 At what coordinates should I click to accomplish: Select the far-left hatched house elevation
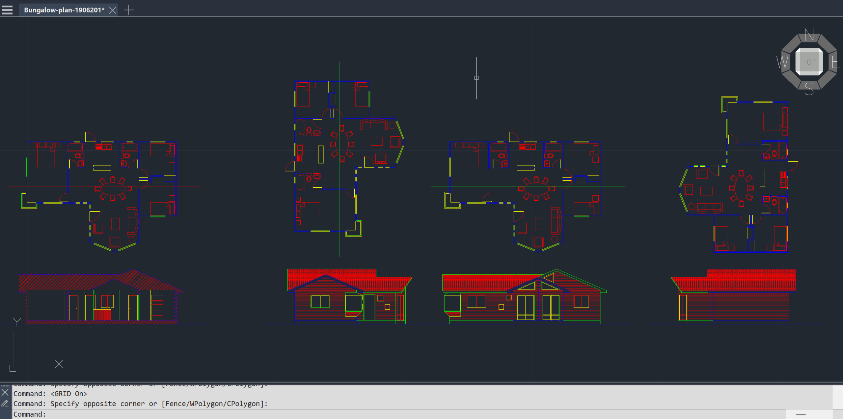pos(100,296)
